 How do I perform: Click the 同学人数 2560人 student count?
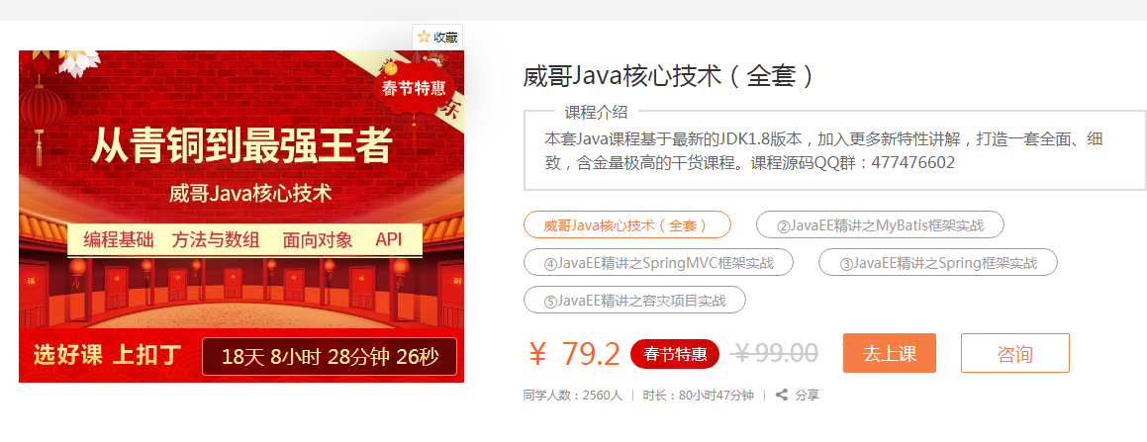[573, 396]
